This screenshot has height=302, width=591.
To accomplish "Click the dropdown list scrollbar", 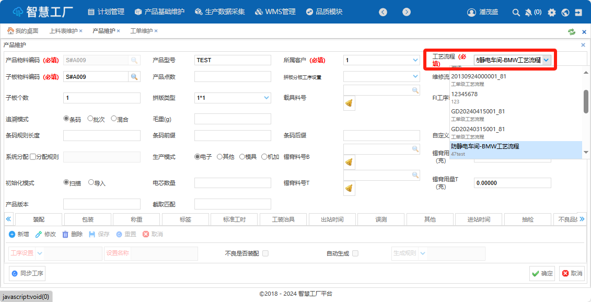I will [x=586, y=101].
